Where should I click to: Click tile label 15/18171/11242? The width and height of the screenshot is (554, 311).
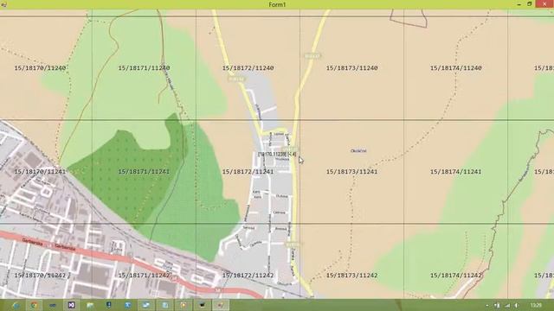[x=144, y=275]
